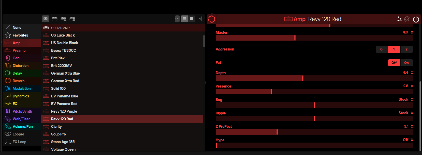Viewport: 422px width, 155px height.
Task: Select Revv 120 Purple amp model
Action: pyautogui.click(x=64, y=111)
